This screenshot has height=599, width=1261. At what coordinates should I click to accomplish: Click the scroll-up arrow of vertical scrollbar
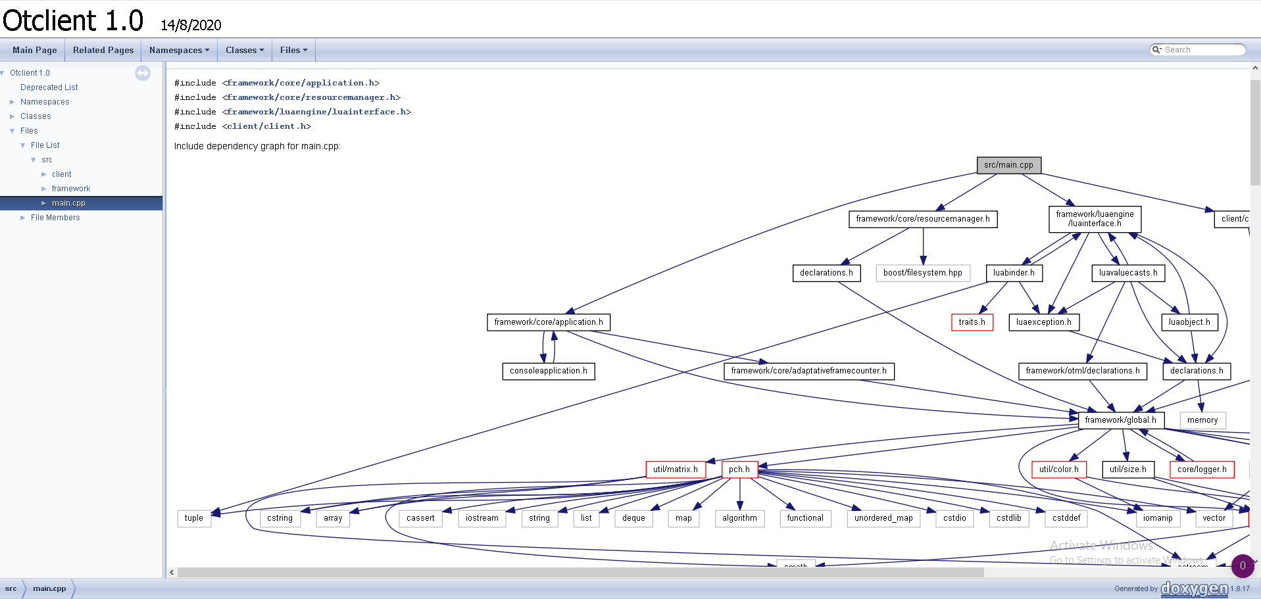[1255, 68]
